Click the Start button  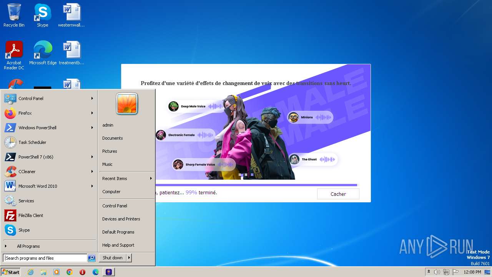coord(11,272)
